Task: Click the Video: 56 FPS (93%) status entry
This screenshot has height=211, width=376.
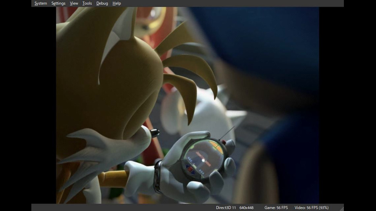Action: [311, 207]
